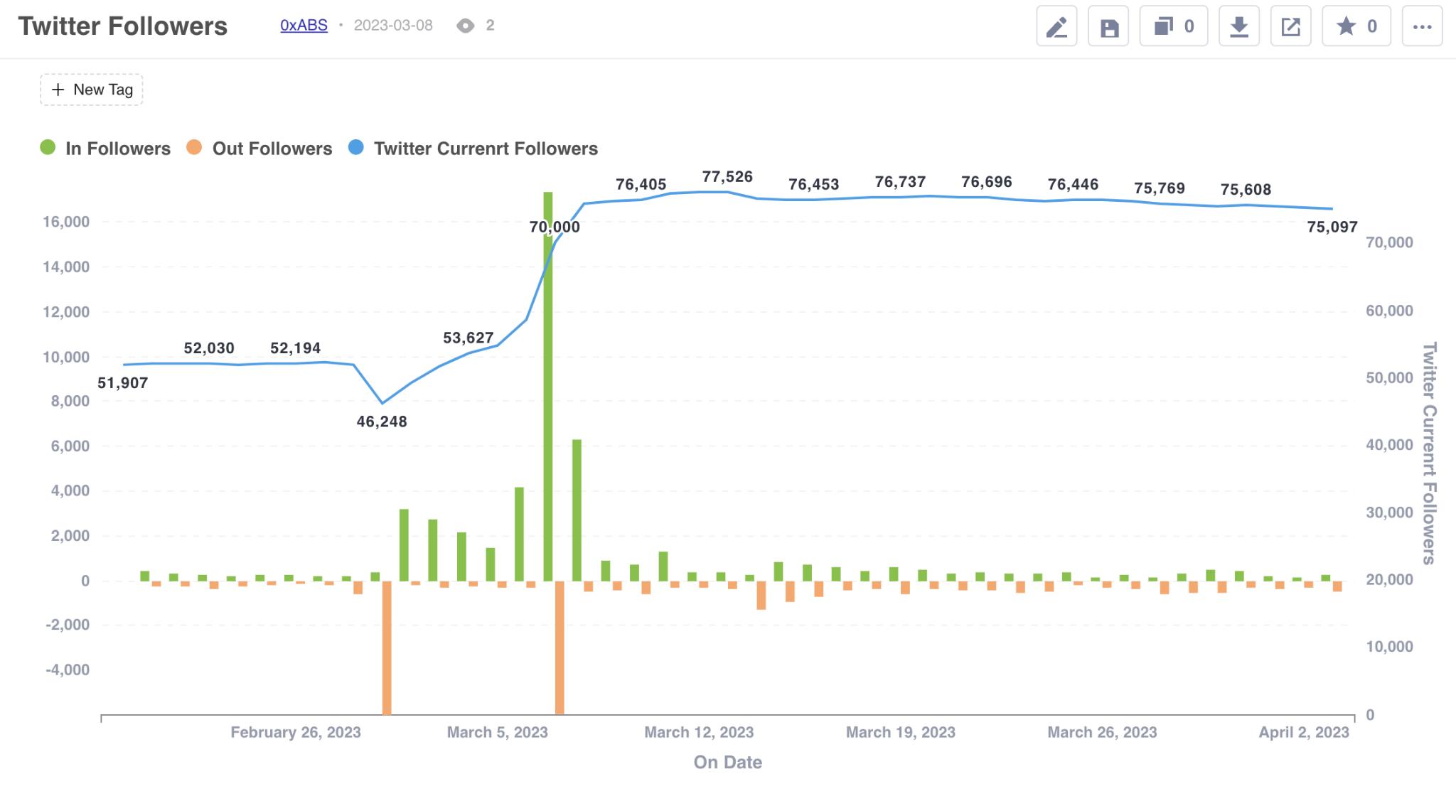
Task: Click the green In Followers swatch
Action: click(48, 148)
